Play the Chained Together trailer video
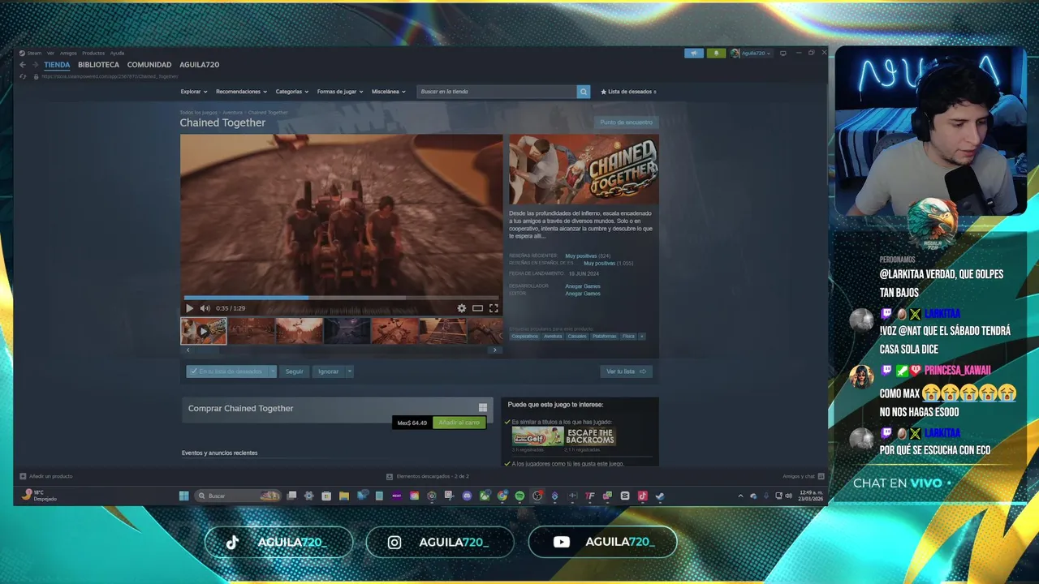This screenshot has width=1039, height=584. (x=190, y=308)
